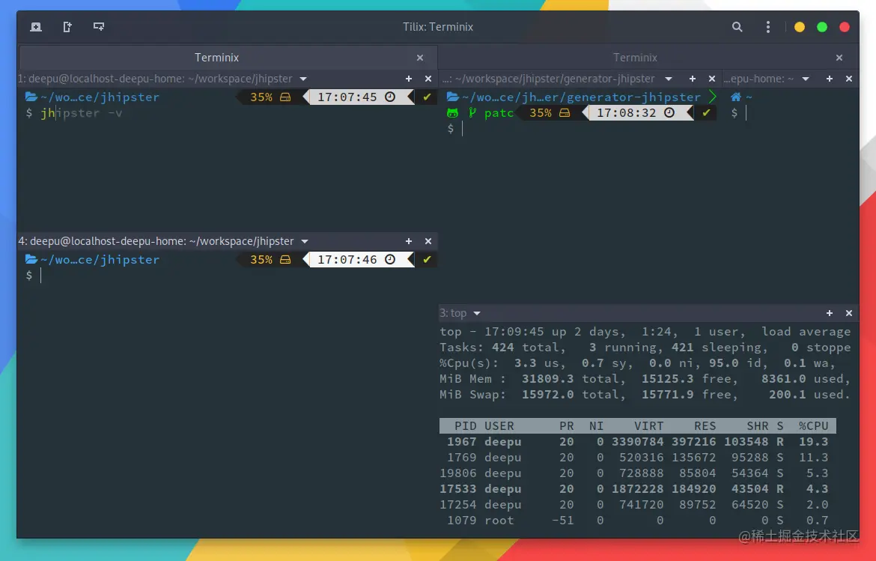This screenshot has width=876, height=561.
Task: Maximize terminal 4 with plus icon
Action: pos(408,241)
